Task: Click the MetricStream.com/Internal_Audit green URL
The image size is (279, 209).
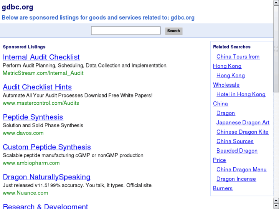Action: 43,73
